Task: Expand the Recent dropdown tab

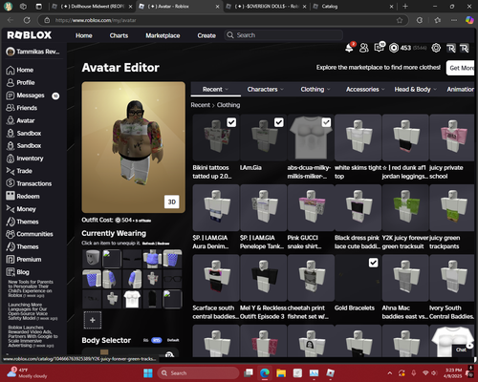Action: pos(216,90)
